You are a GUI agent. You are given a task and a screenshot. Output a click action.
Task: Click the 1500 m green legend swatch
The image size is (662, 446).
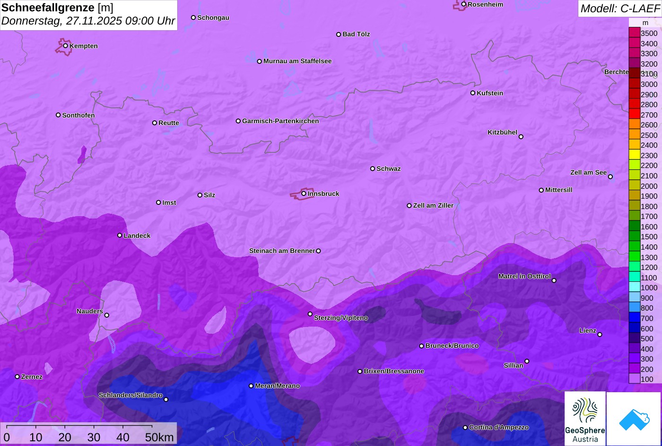634,236
